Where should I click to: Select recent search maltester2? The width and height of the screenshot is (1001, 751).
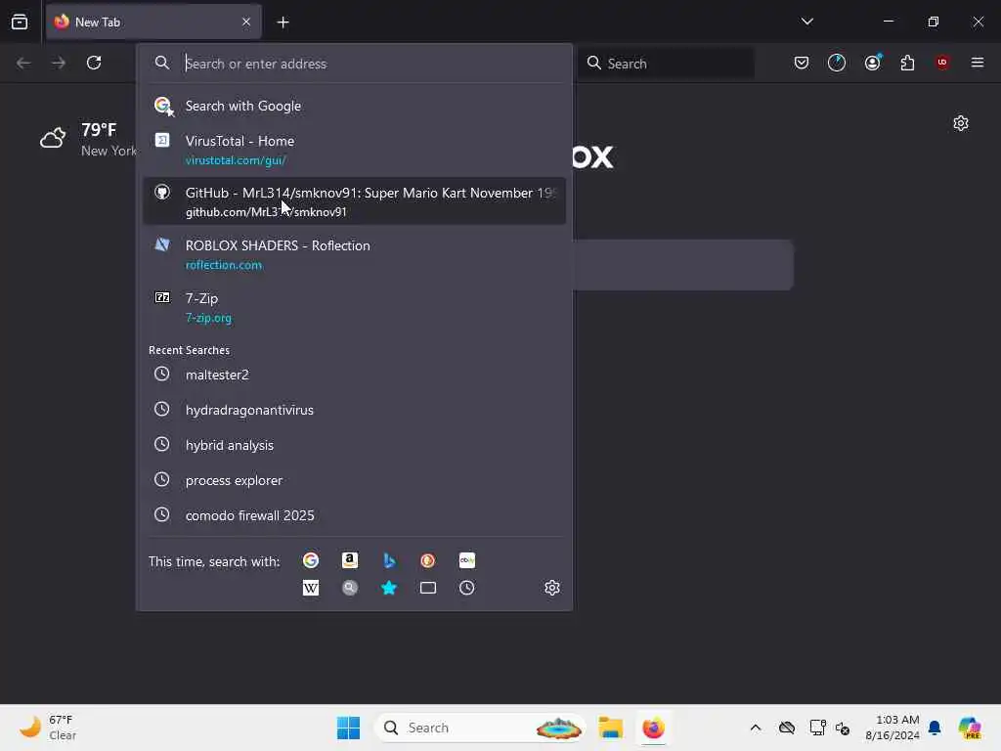tap(354, 375)
